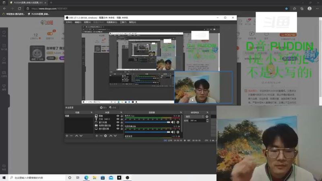Hide the 显示器采集 source eye icon
This screenshot has height=181, width=322.
(x=118, y=129)
